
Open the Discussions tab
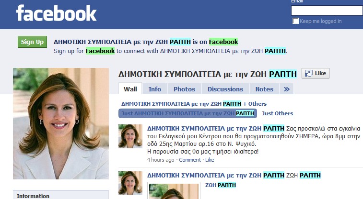point(225,89)
